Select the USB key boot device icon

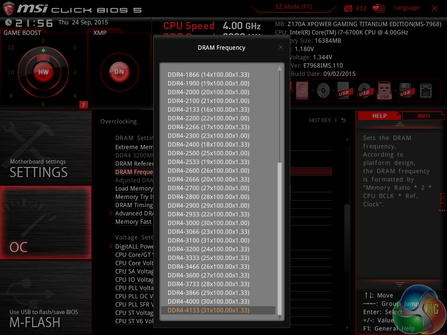click(385, 90)
